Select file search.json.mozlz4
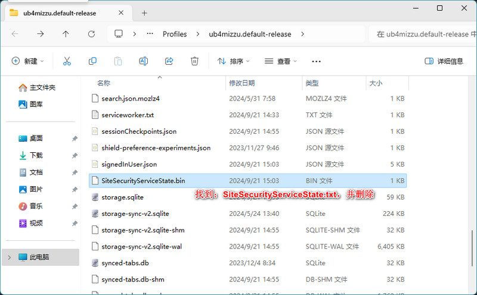The height and width of the screenshot is (295, 477). [x=247, y=99]
